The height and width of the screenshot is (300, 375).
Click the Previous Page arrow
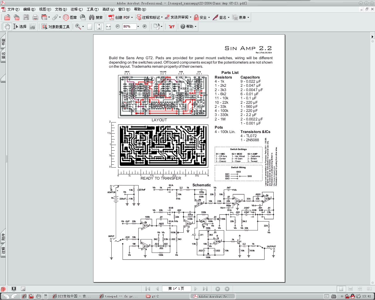point(157,289)
